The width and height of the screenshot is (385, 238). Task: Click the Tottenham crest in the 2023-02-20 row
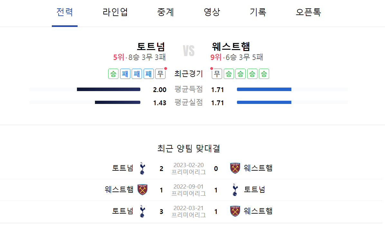[142, 168]
